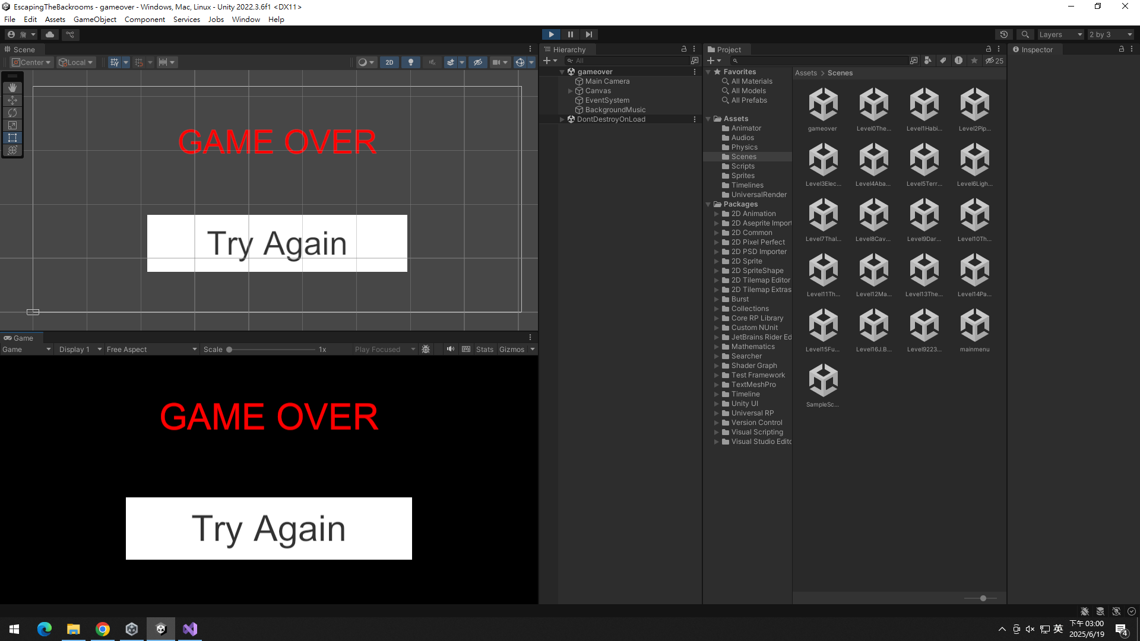Click Stats button in Game view

pos(484,350)
